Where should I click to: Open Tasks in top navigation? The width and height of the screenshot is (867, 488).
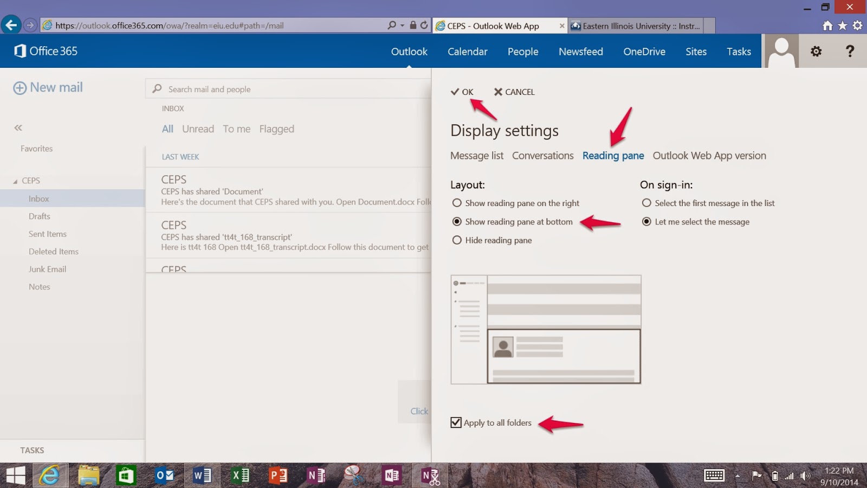739,52
